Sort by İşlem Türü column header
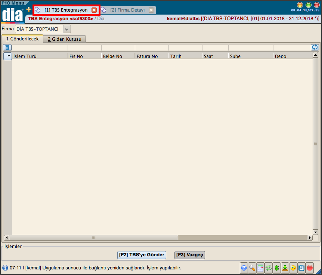The image size is (322, 275). (x=40, y=56)
